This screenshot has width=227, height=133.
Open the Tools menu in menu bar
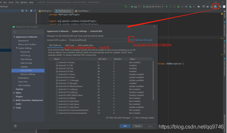coord(11,2)
